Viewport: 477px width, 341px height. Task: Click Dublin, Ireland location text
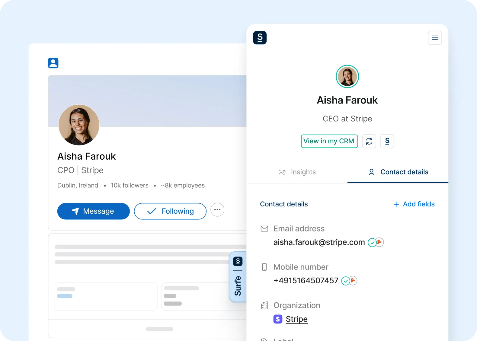point(78,185)
